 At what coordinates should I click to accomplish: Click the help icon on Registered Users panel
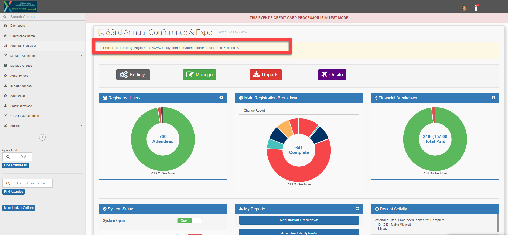point(221,98)
